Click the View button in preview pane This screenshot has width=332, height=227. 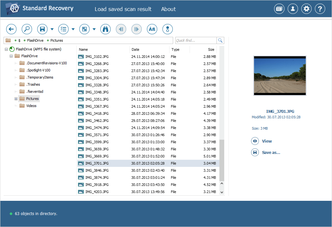[x=267, y=141]
